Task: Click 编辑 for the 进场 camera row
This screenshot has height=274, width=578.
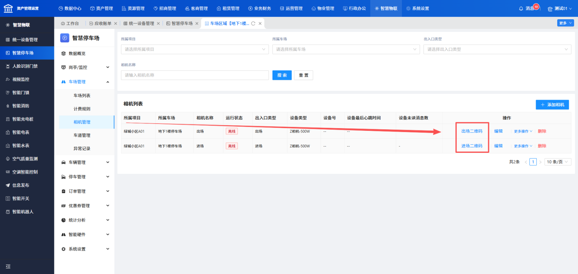Action: tap(499, 146)
